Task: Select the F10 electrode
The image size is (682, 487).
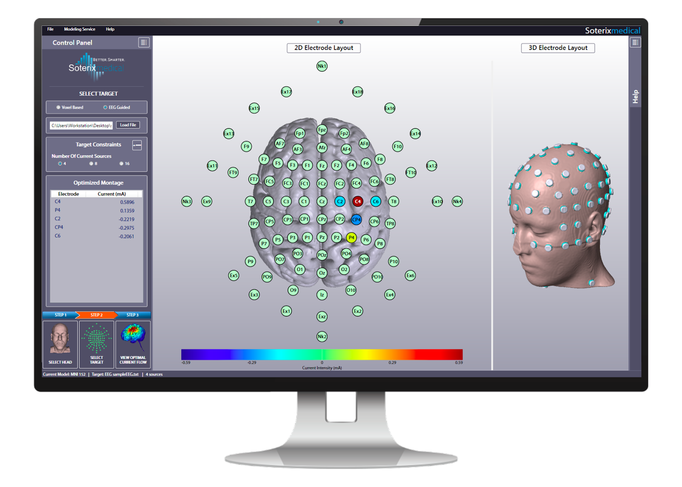Action: 398,147
